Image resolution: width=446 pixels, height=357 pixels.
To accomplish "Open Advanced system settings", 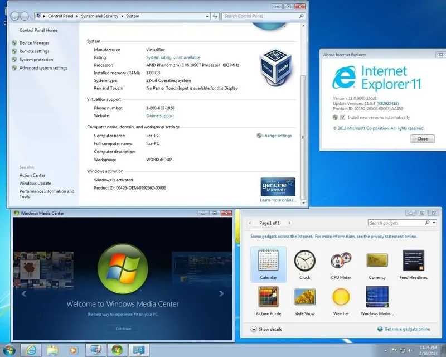I will [x=43, y=68].
